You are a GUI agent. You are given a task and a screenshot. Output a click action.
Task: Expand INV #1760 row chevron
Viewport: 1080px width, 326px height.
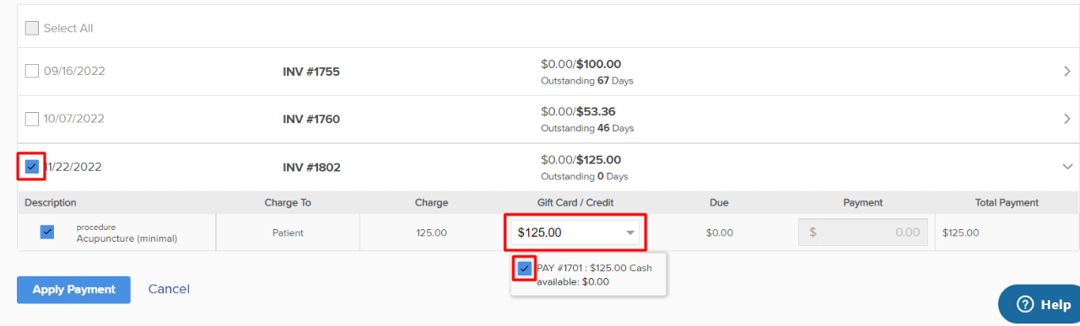[1067, 119]
